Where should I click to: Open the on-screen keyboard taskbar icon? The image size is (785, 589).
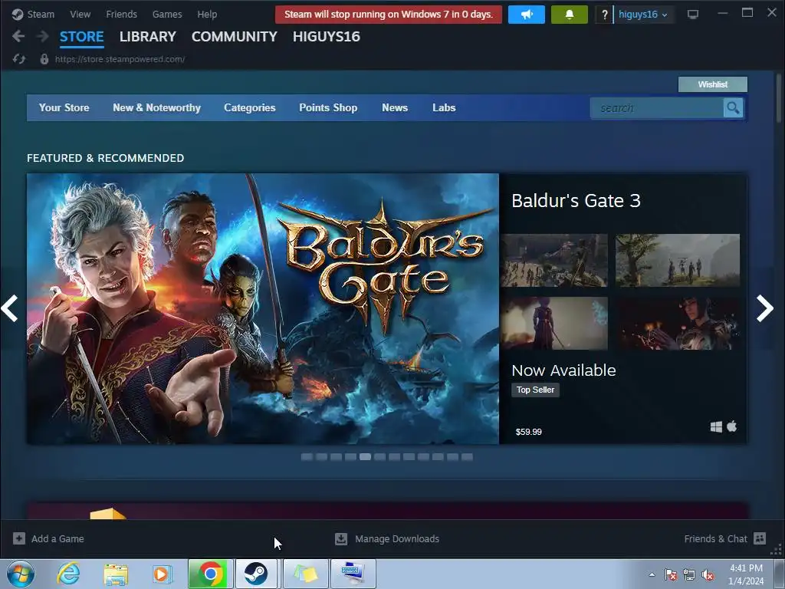[x=353, y=574]
